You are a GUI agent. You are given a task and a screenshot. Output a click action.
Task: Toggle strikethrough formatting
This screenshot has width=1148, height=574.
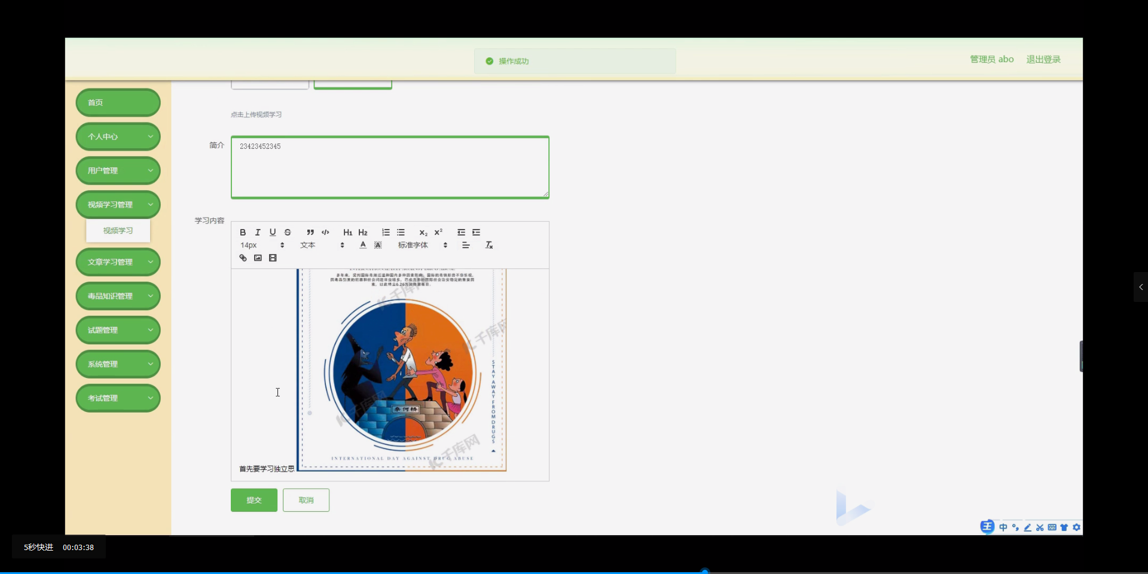click(288, 232)
